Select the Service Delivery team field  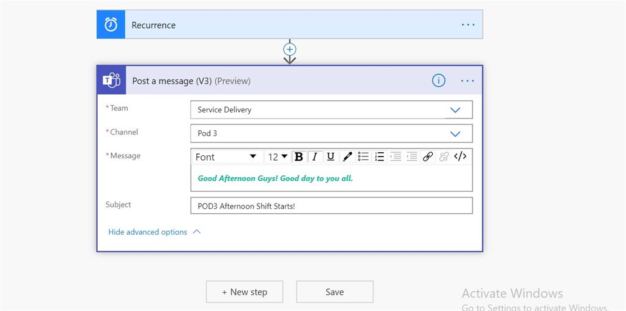331,110
